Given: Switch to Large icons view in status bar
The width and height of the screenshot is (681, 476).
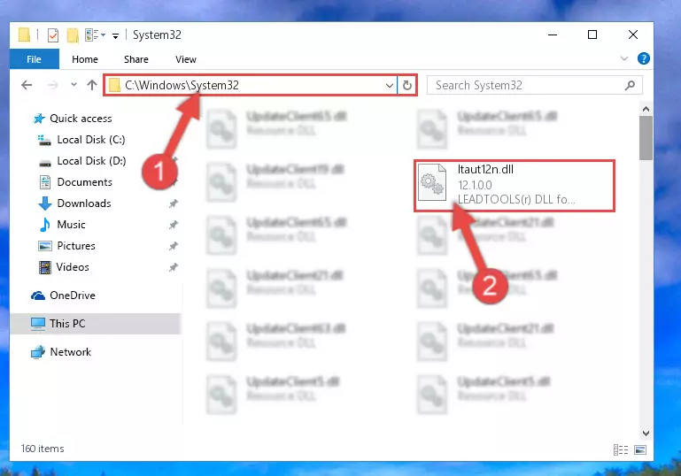Looking at the screenshot, I should pos(640,450).
